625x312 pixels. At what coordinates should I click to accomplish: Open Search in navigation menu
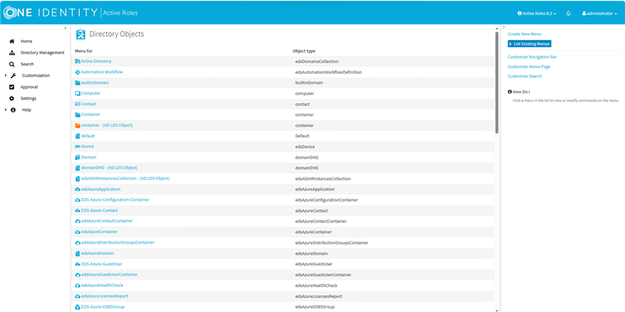pyautogui.click(x=27, y=64)
